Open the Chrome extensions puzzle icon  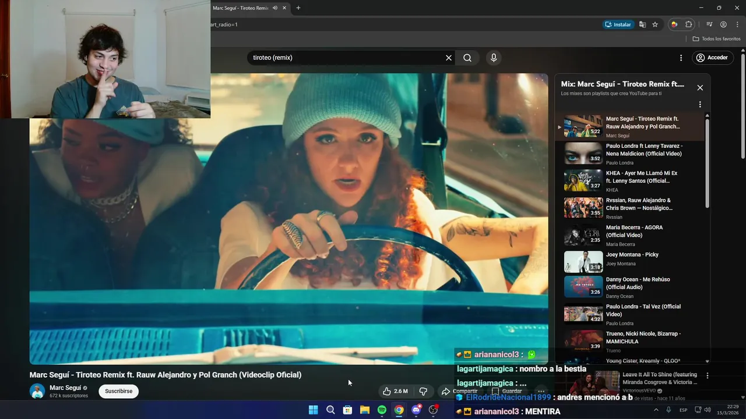click(x=689, y=24)
